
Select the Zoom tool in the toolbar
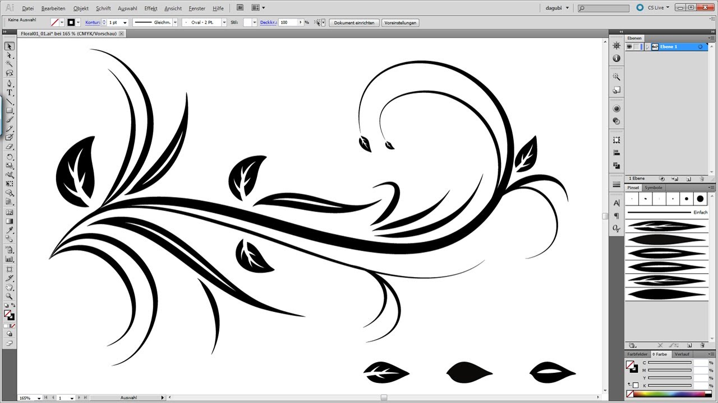pos(9,296)
